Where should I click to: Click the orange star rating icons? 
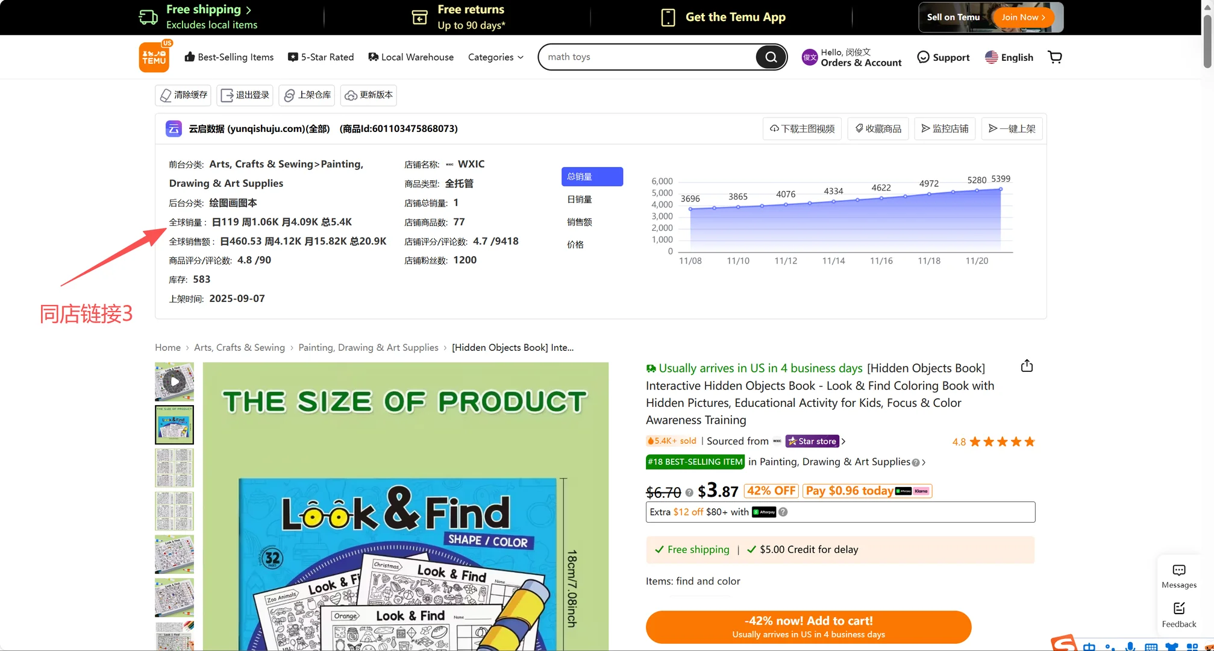[x=1002, y=442]
